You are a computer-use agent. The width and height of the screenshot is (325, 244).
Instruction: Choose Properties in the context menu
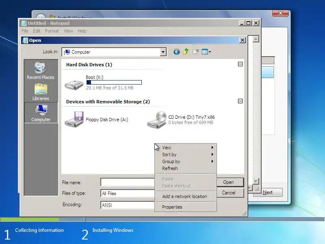click(186, 207)
